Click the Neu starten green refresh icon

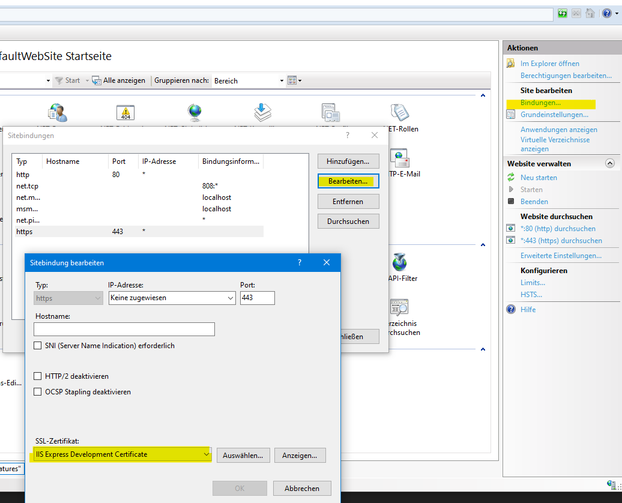[x=511, y=178]
